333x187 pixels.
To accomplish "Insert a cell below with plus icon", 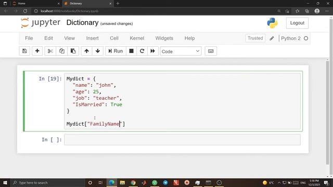I will pos(37,51).
